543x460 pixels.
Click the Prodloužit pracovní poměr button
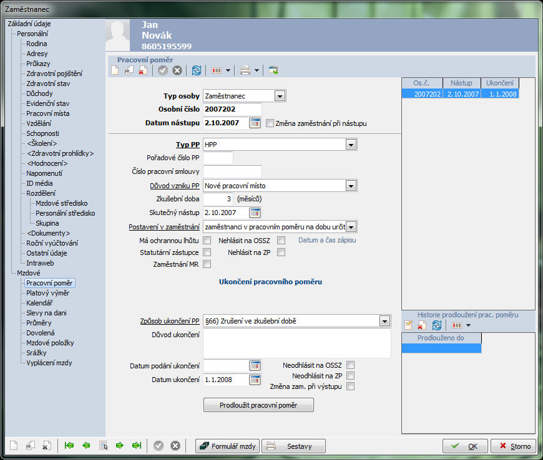coord(258,405)
